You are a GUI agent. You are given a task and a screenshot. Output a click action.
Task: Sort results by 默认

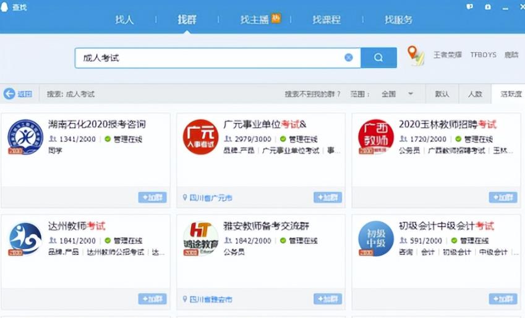coord(442,94)
